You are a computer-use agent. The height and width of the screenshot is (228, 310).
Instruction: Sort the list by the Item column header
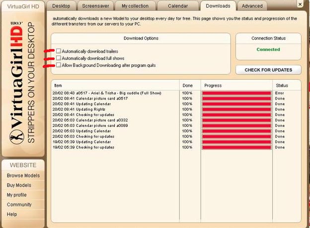pos(58,86)
